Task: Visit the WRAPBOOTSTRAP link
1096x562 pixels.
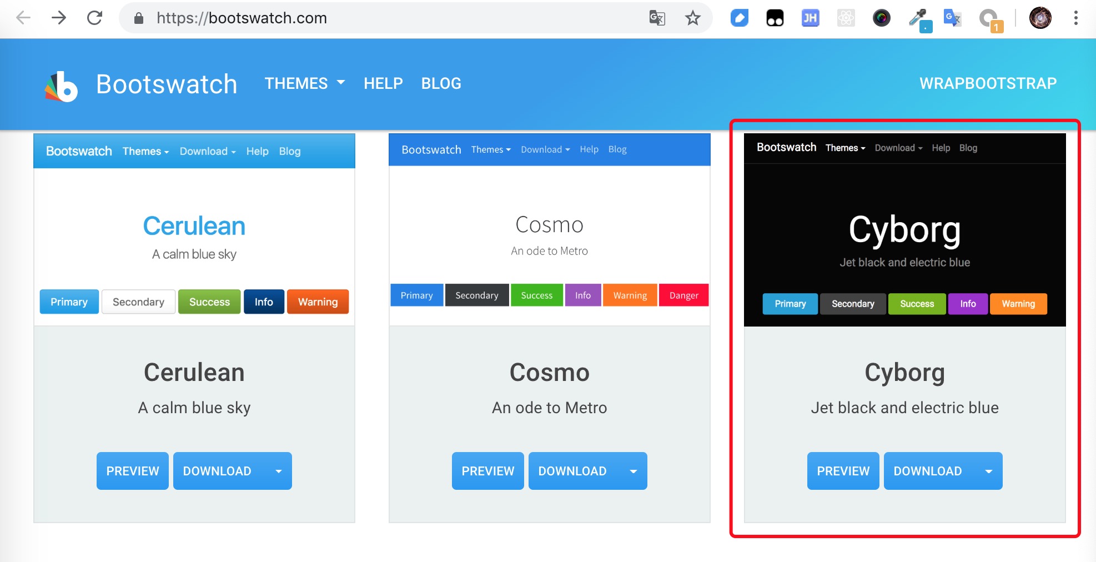Action: tap(988, 83)
